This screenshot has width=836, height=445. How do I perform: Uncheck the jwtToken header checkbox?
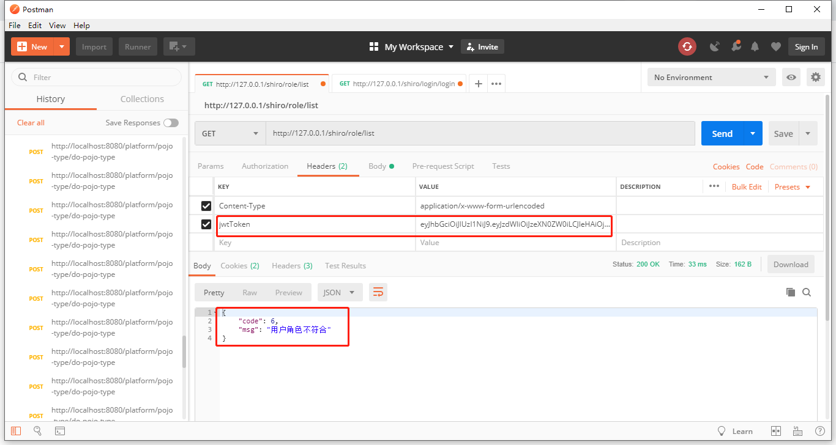[206, 224]
